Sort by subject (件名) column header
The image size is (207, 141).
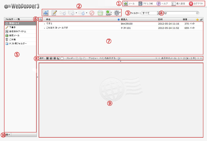click(48, 19)
